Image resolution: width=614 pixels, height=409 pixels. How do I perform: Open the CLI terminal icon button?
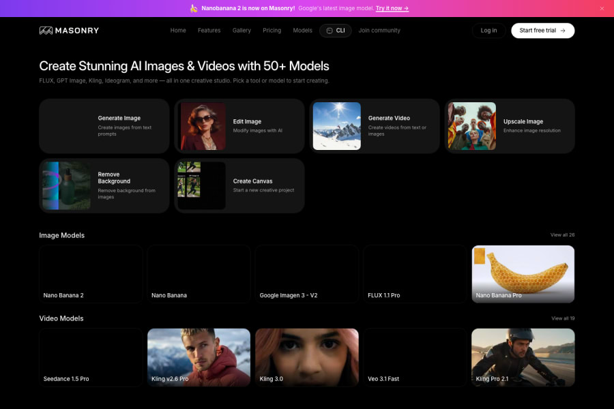tap(336, 31)
